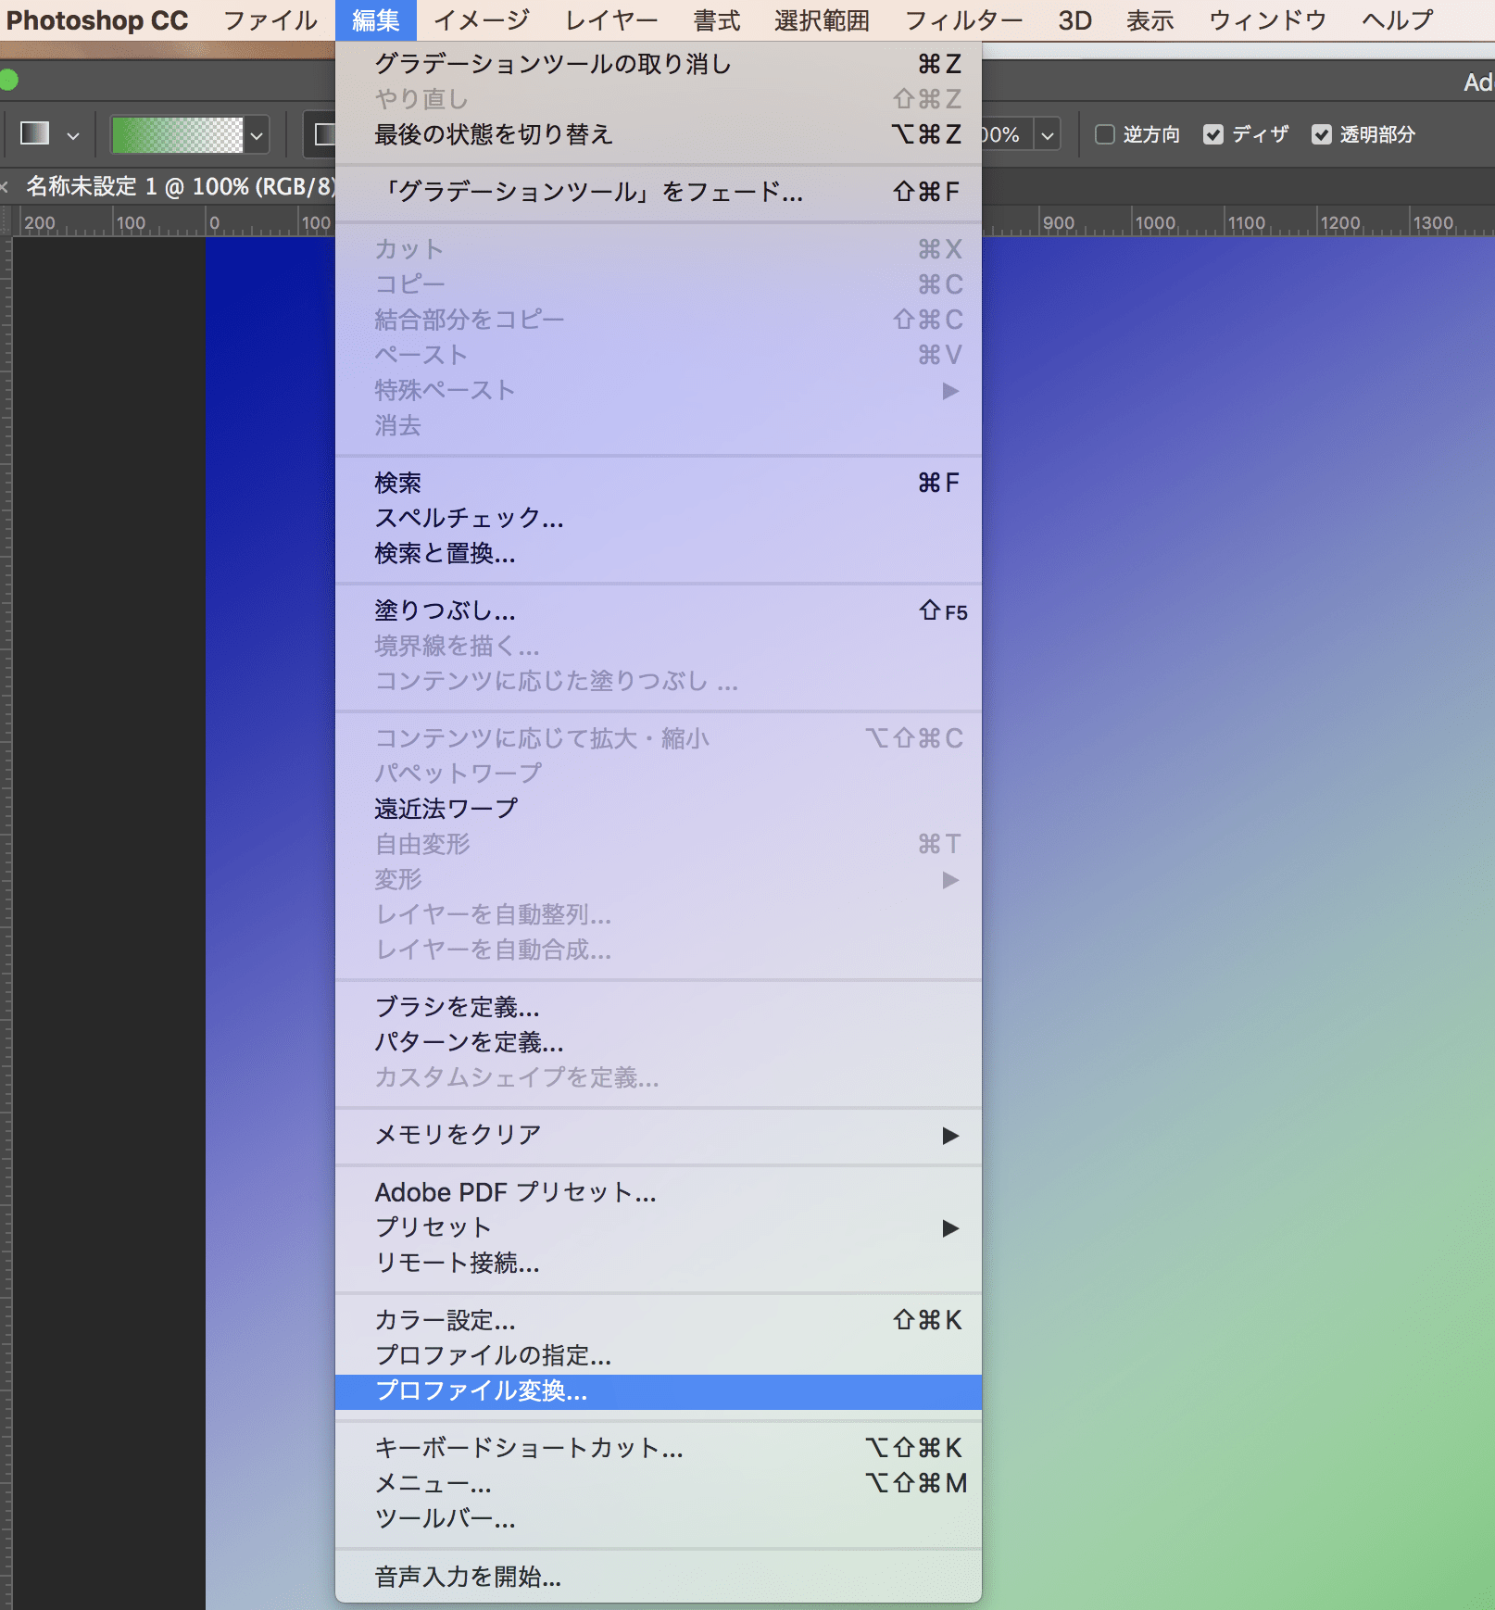This screenshot has height=1610, width=1495.
Task: Choose グラデーションツールの取り消し
Action: [659, 64]
